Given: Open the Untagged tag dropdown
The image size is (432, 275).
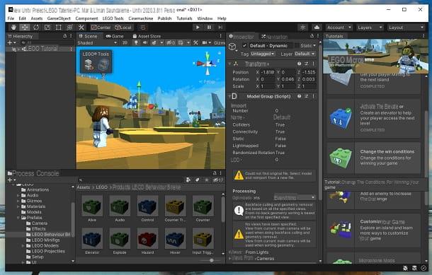Looking at the screenshot, I should coord(263,54).
